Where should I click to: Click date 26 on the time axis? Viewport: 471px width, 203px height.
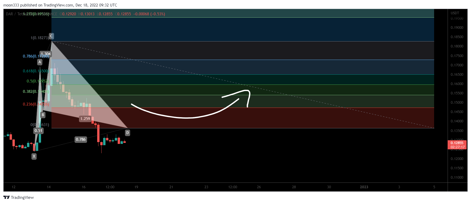point(259,187)
